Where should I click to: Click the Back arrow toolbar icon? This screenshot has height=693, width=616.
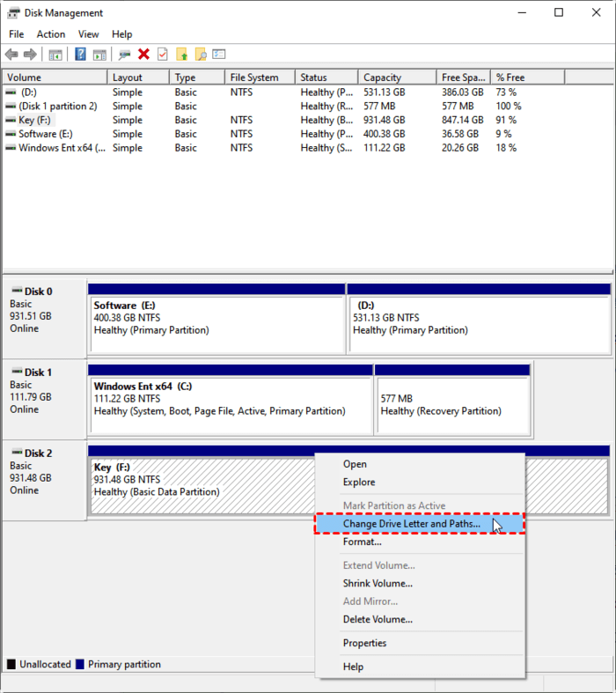[x=11, y=55]
